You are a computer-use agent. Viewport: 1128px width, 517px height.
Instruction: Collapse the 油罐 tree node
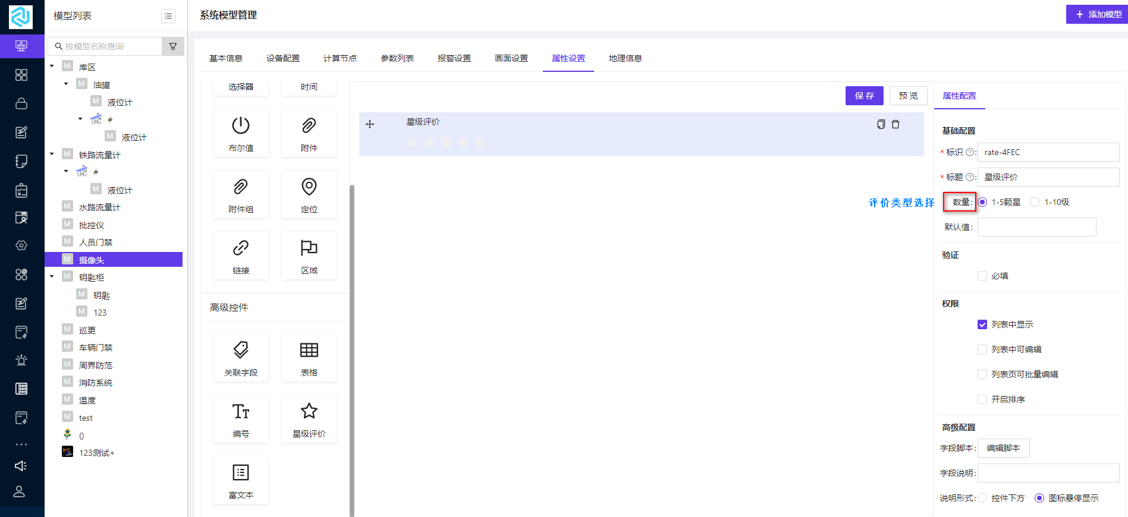pos(66,84)
